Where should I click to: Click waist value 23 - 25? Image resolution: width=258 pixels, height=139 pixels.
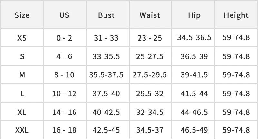coord(150,38)
